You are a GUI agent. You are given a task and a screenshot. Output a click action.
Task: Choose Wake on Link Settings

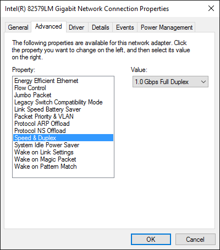[x=63, y=152]
